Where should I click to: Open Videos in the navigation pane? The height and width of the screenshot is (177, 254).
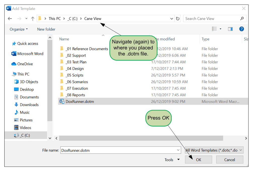22,128
